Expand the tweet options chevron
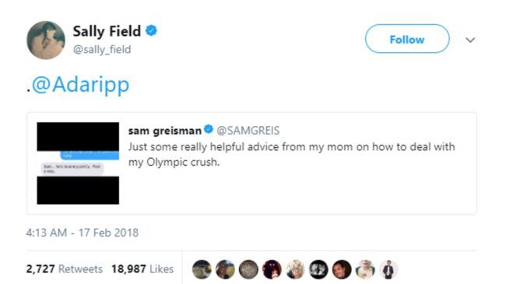 (470, 40)
